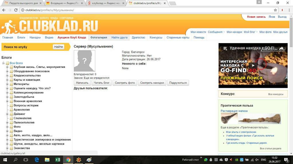Switch to the Входящие Яндекс tab
The width and height of the screenshot is (293, 164).
tap(65, 3)
